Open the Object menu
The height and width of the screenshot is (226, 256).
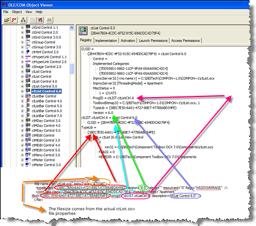click(x=17, y=12)
